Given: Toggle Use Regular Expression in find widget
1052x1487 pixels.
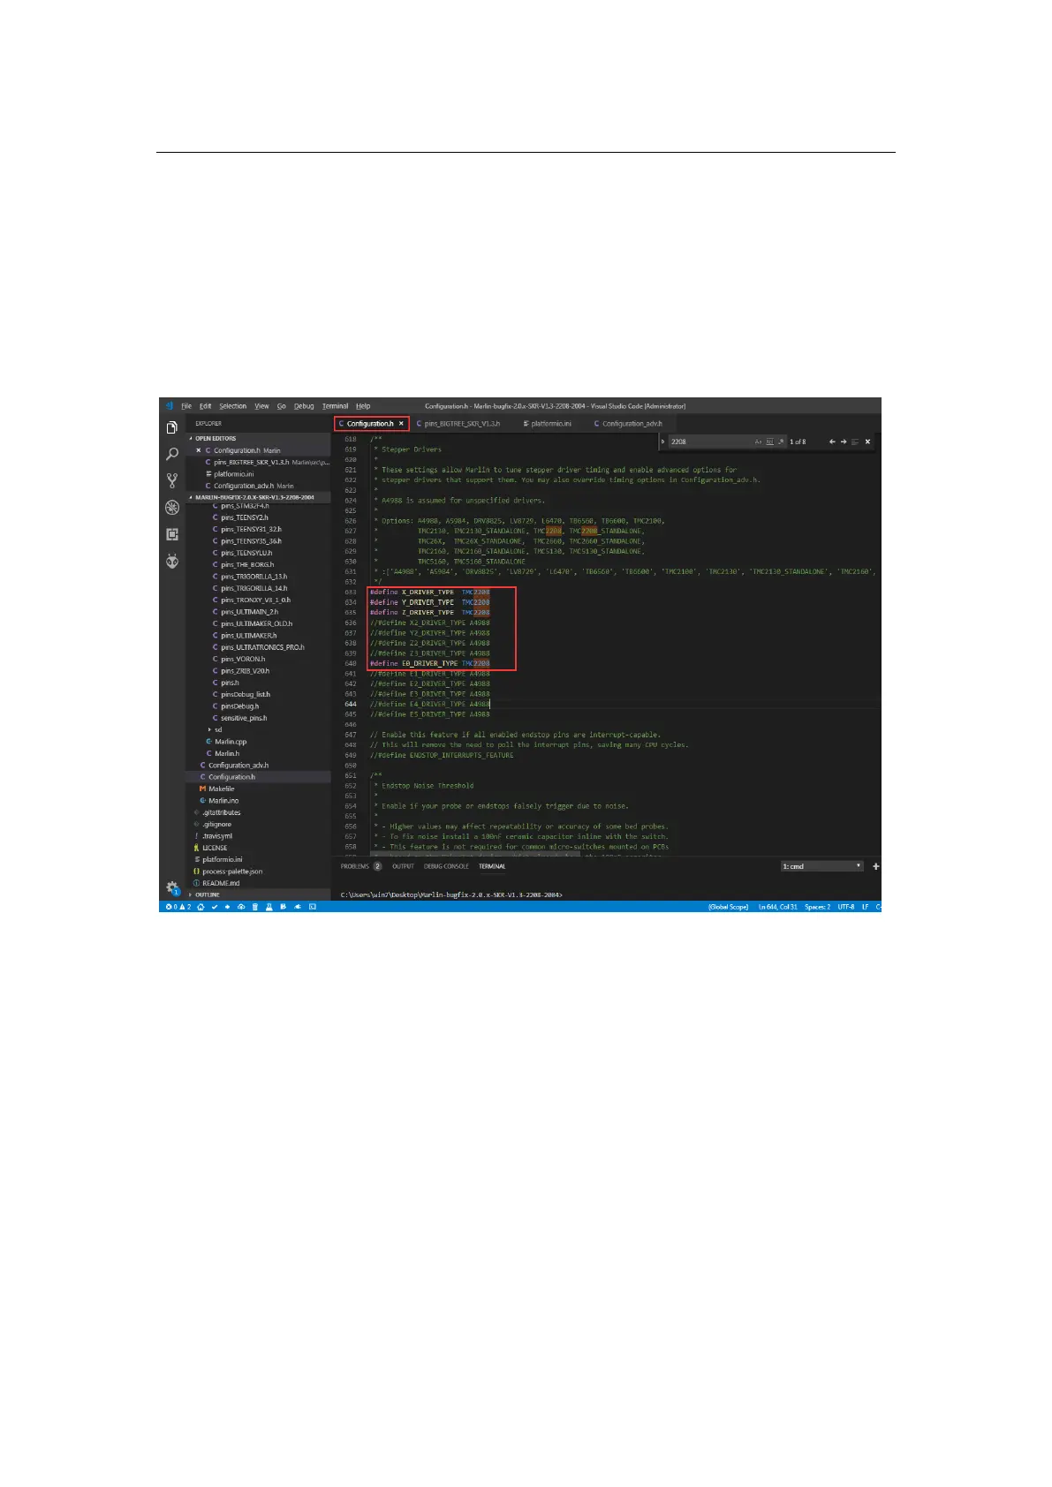Looking at the screenshot, I should tap(781, 442).
